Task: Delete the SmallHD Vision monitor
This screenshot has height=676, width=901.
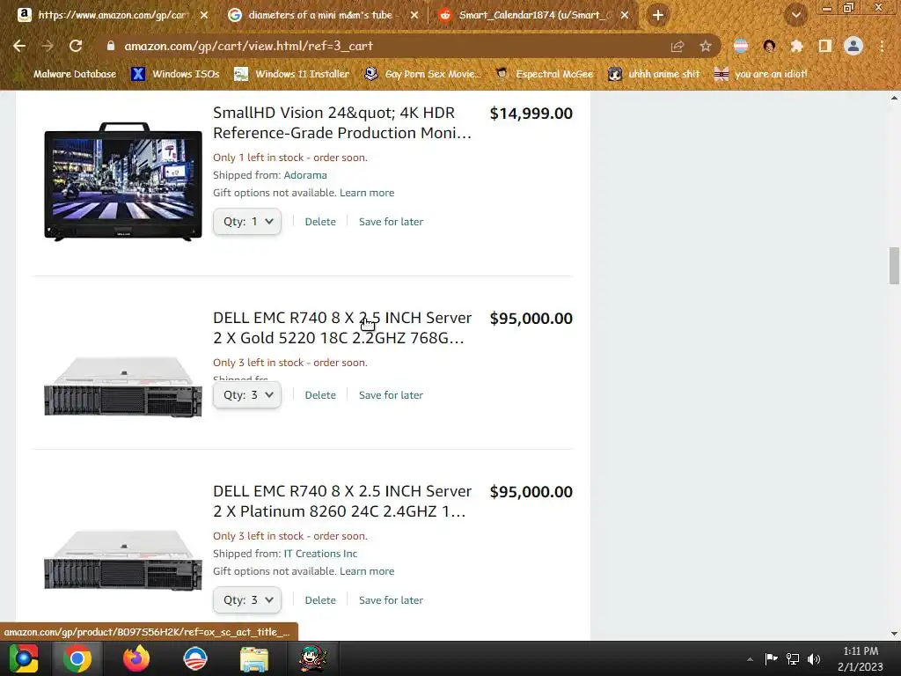Action: click(320, 222)
